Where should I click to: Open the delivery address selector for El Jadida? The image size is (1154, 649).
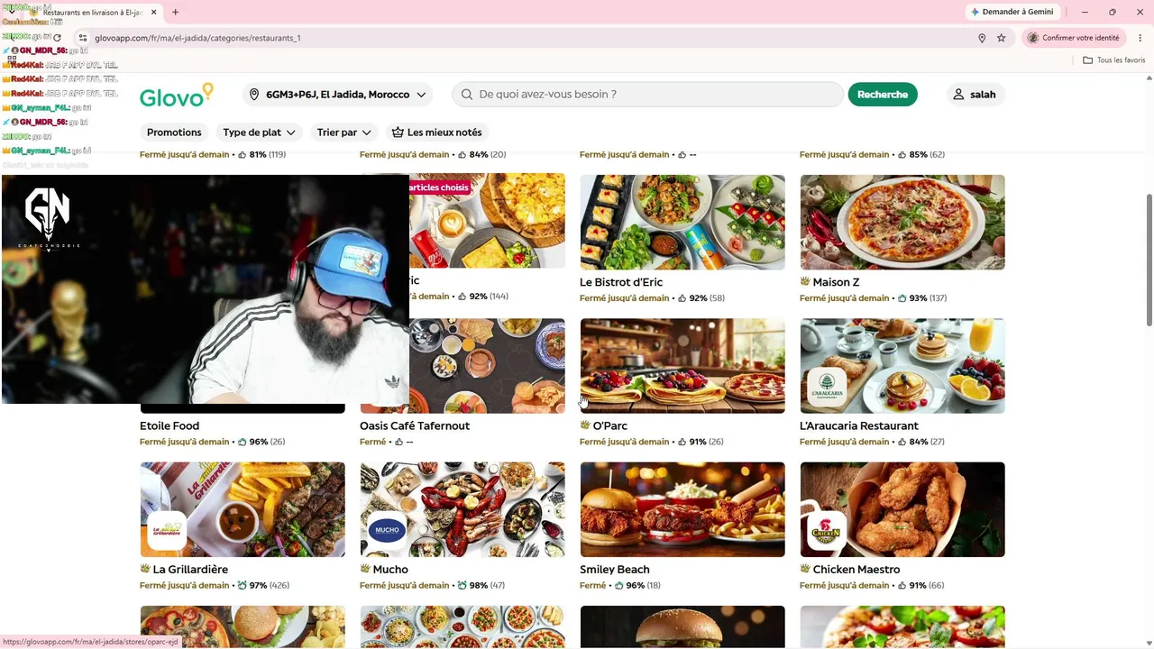(x=337, y=95)
